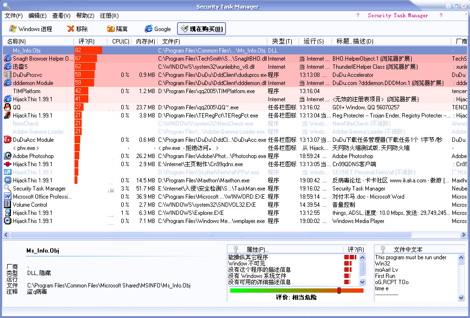
Task: Sort by the 内存(M) memory column header
Action: coord(144,42)
